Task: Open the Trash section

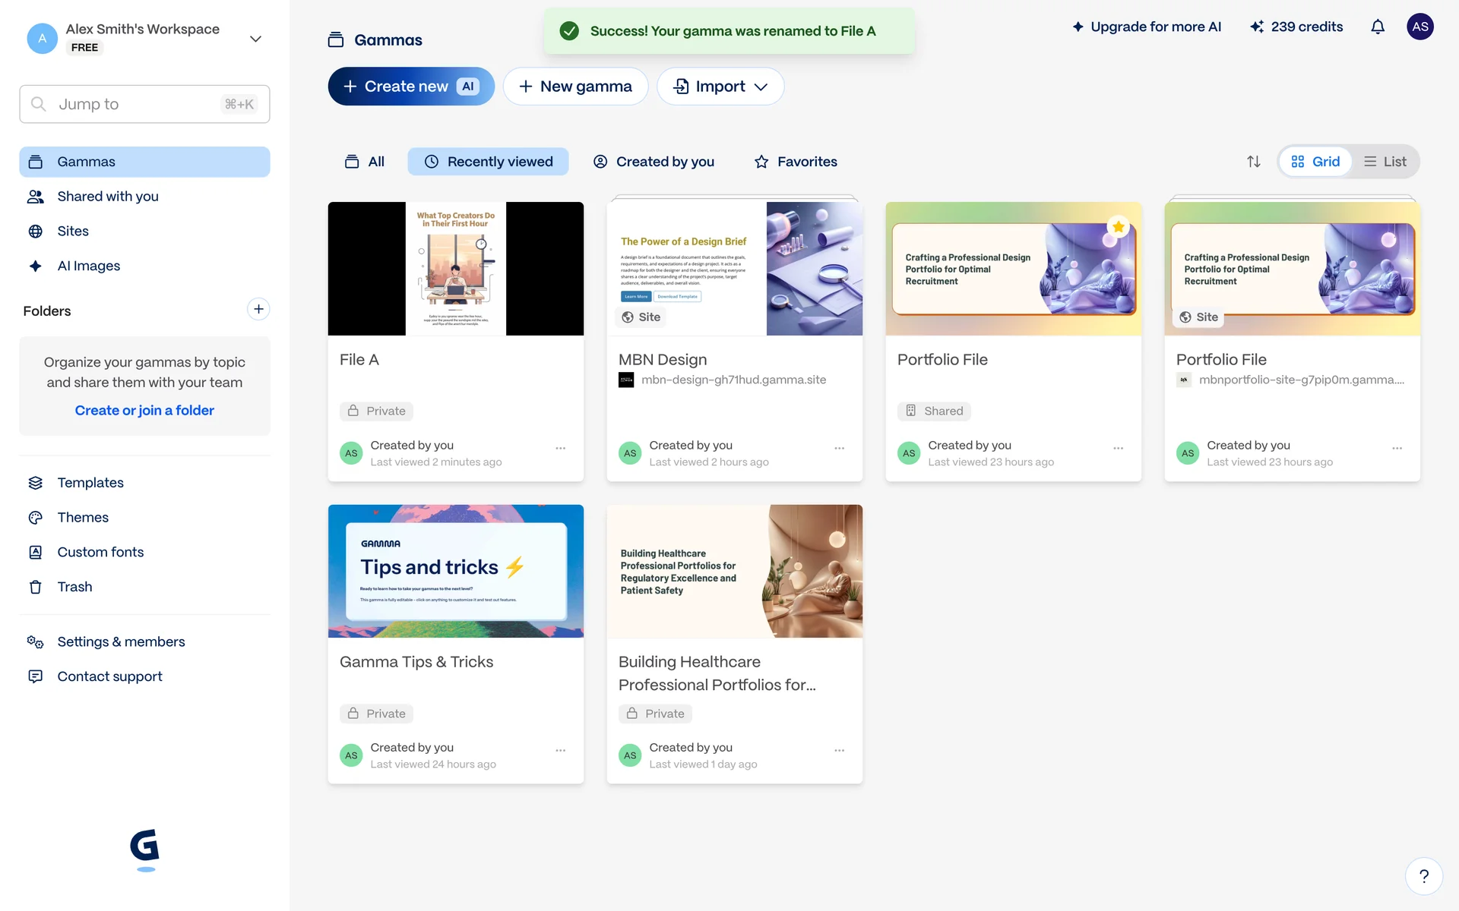Action: tap(74, 587)
